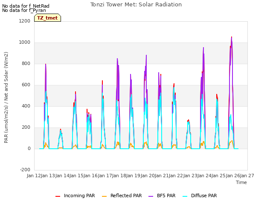
Task: Click the 400 y-axis tick label
Action: point(26,106)
